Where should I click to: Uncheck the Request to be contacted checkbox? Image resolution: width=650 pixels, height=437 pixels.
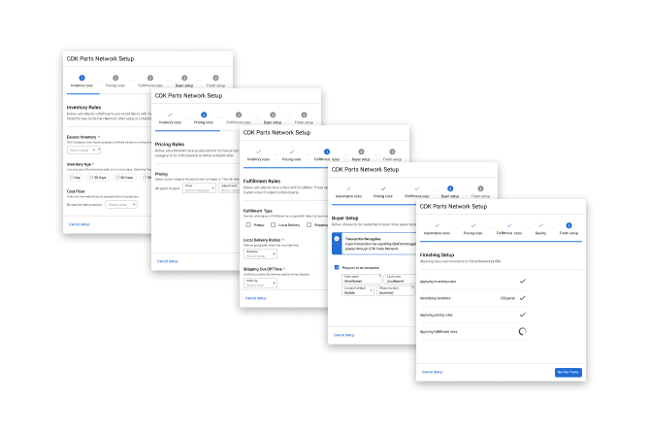[x=337, y=268]
